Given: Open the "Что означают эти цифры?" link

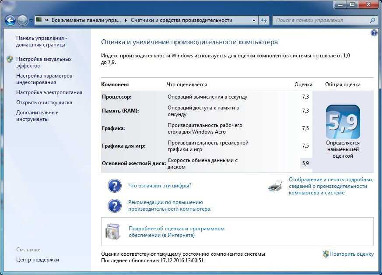Looking at the screenshot, I should pos(160,186).
